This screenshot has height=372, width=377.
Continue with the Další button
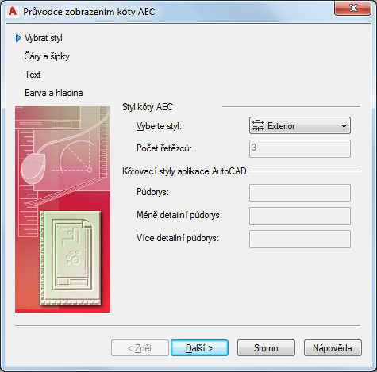click(199, 348)
